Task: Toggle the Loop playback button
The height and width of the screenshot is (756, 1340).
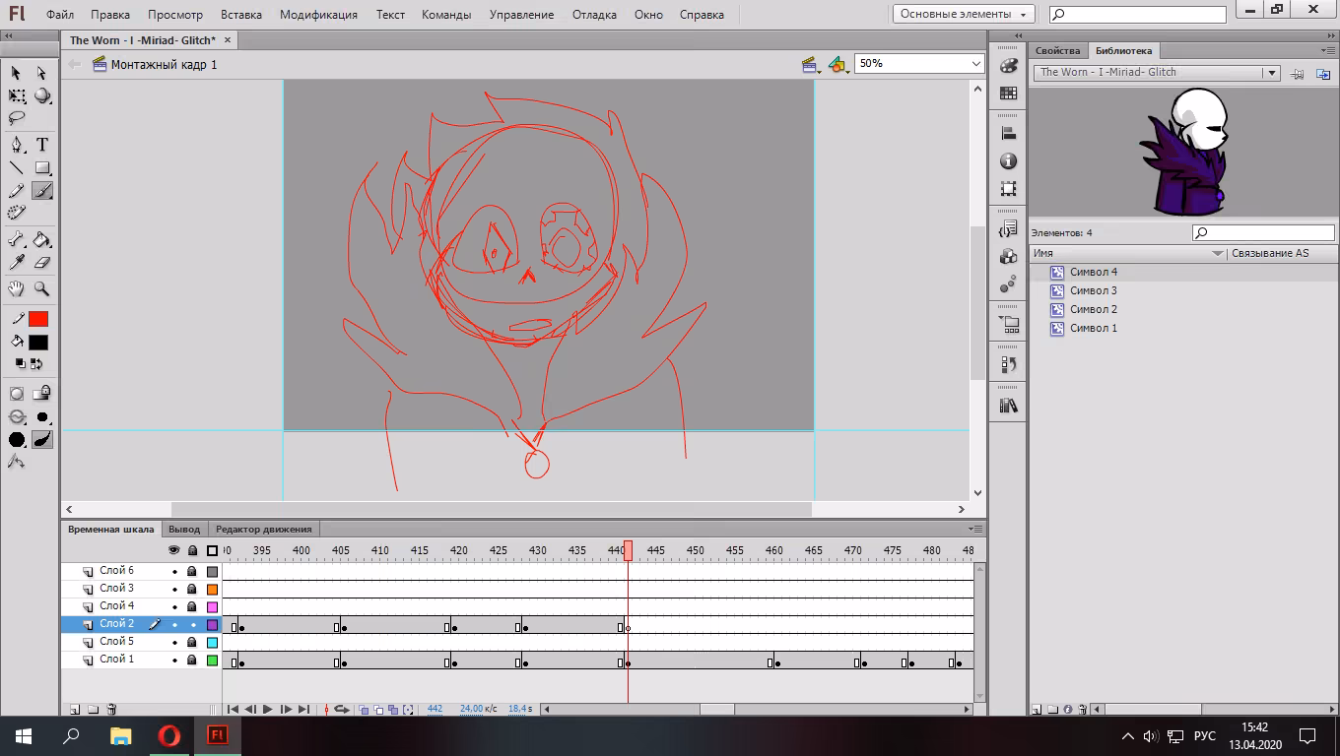Action: coord(342,709)
